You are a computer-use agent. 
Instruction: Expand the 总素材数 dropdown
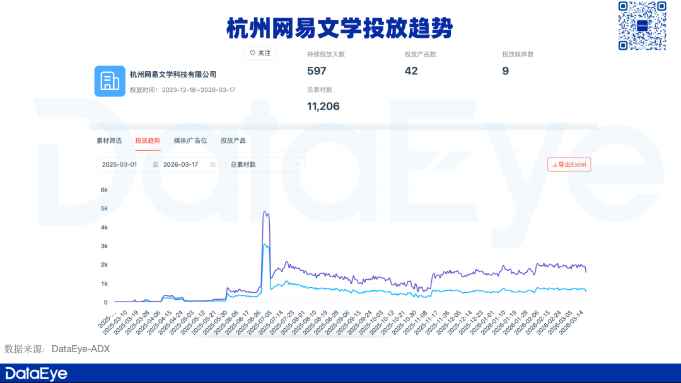[x=265, y=164]
